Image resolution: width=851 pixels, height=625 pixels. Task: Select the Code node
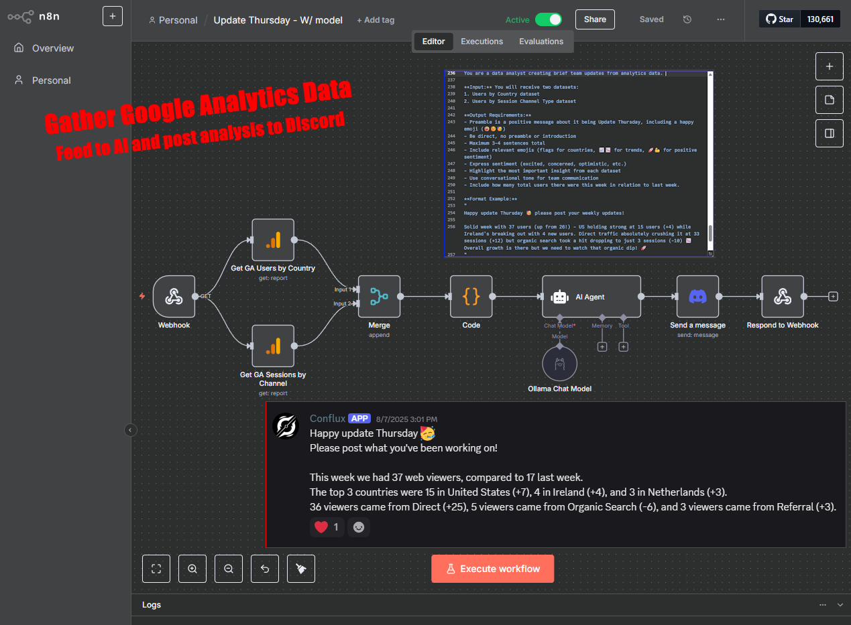pyautogui.click(x=471, y=296)
